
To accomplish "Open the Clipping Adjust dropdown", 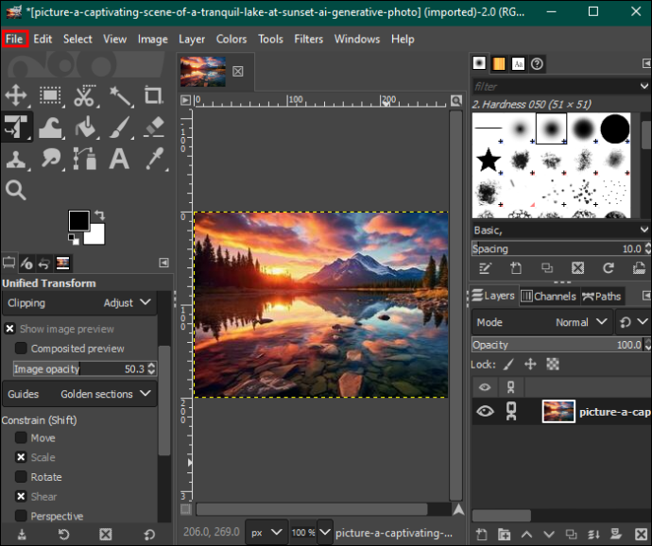I will click(x=79, y=302).
